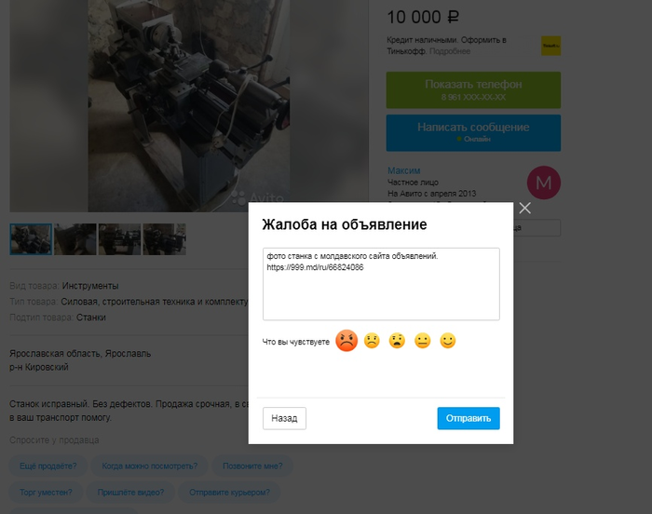Viewport: 652px width, 514px height.
Task: Select the second photo thumbnail
Action: tap(75, 239)
